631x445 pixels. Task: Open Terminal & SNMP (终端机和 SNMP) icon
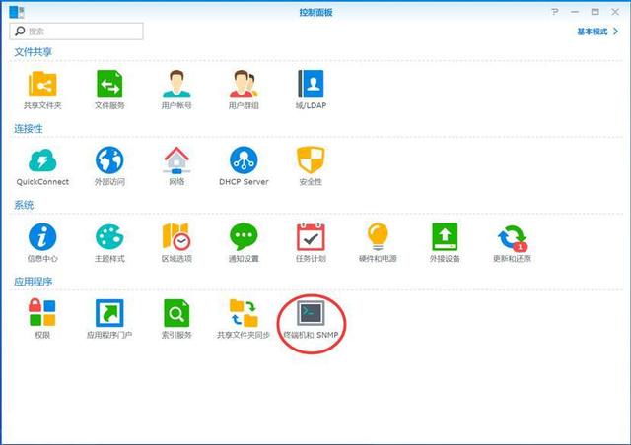point(311,313)
